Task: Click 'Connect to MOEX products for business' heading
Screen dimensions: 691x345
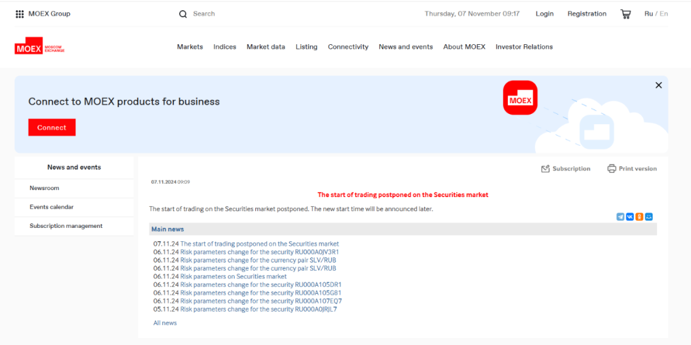Action: [x=124, y=102]
